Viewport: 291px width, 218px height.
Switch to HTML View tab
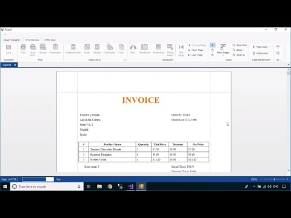point(50,40)
